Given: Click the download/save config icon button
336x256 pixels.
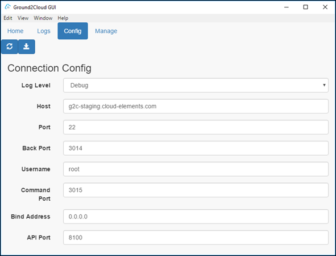Looking at the screenshot, I should [x=26, y=47].
